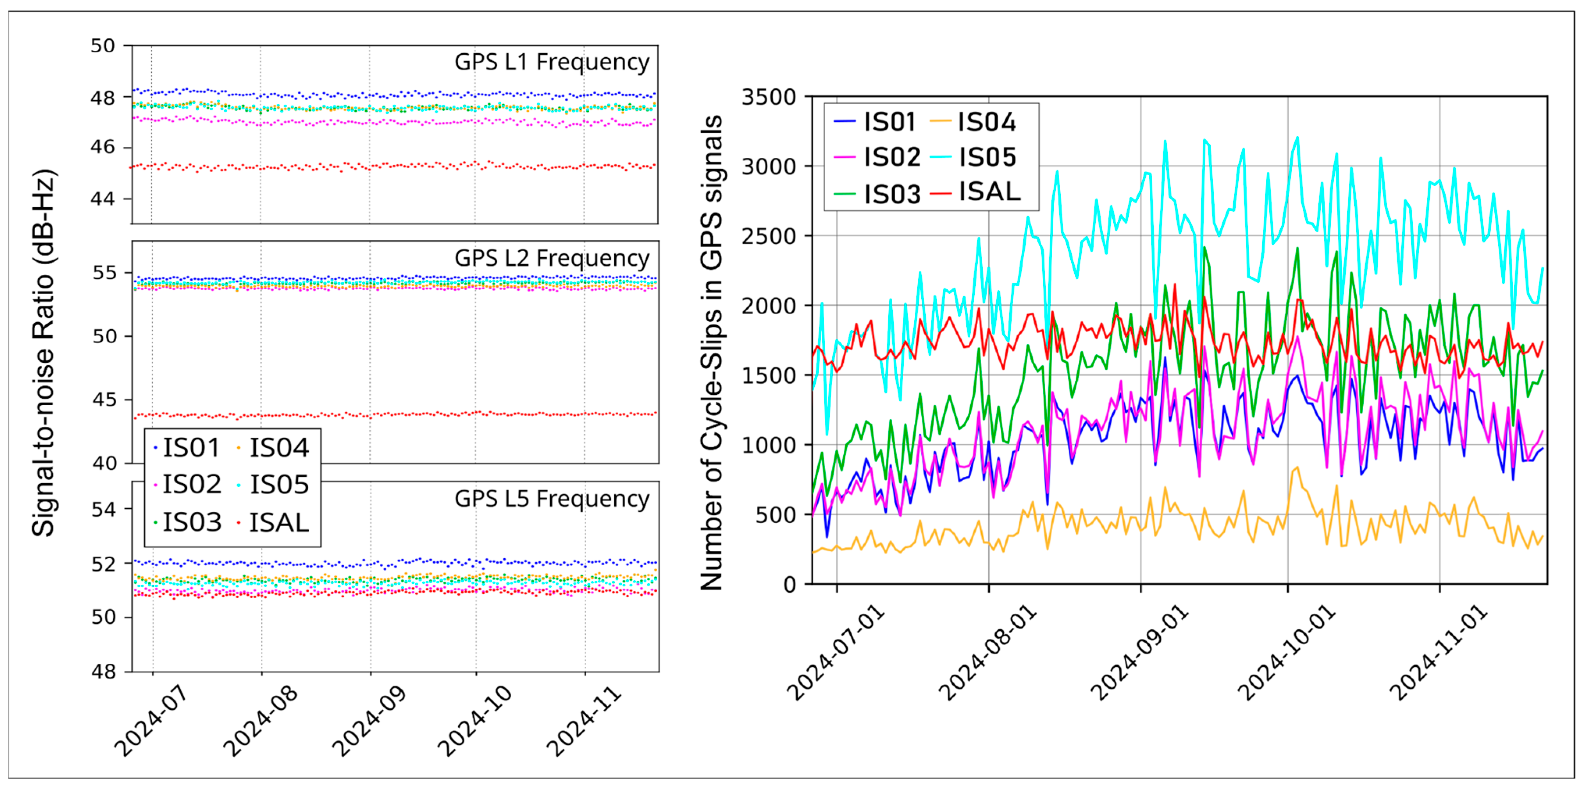The height and width of the screenshot is (789, 1583).
Task: Click the Signal-to-noise Ratio y-axis title
Action: tap(44, 352)
